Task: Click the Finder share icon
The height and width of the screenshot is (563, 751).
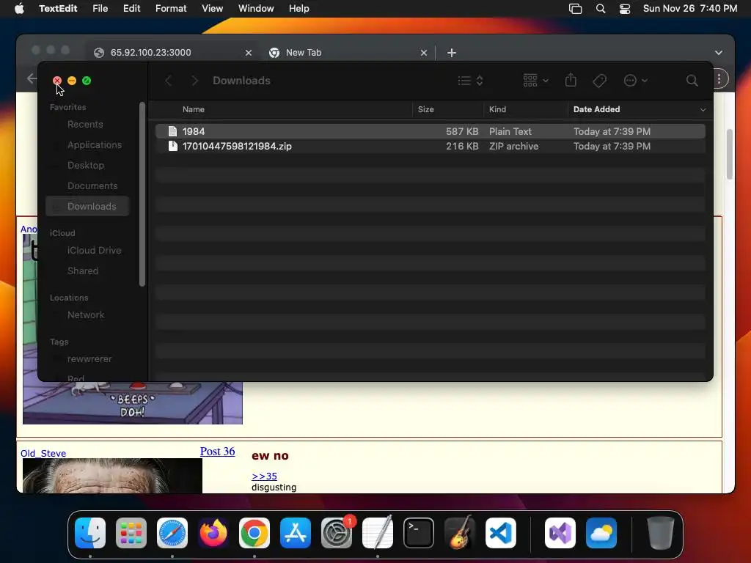Action: pyautogui.click(x=571, y=80)
